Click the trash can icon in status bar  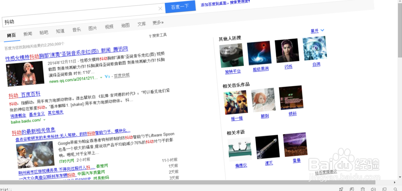pos(363,189)
